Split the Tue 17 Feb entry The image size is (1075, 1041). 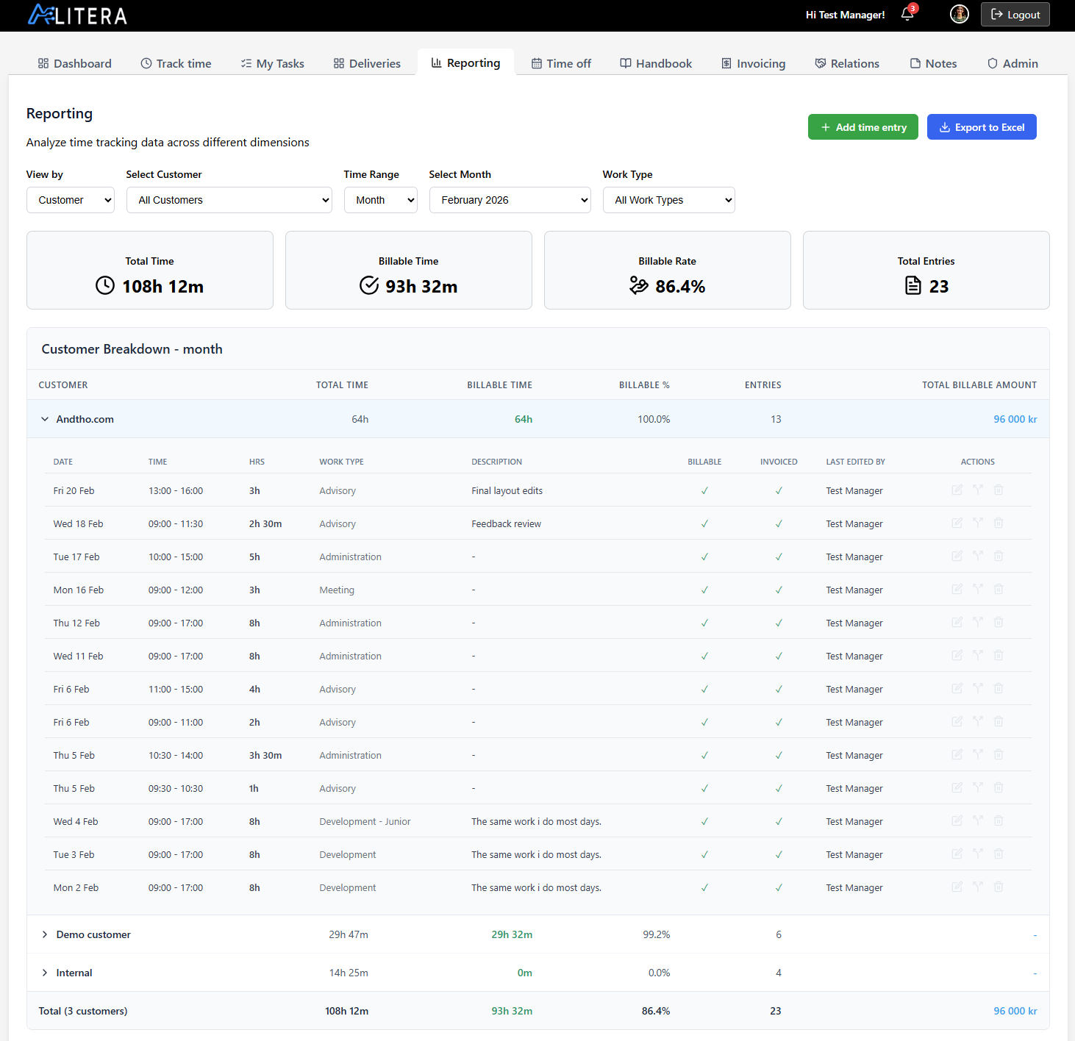pyautogui.click(x=978, y=556)
